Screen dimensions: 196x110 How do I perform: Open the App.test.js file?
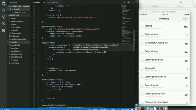16,51
